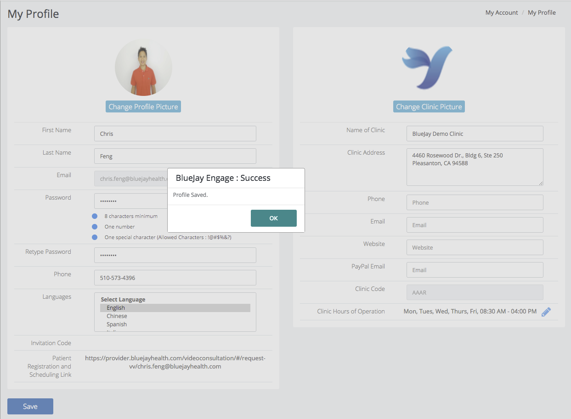This screenshot has width=571, height=419.
Task: Click My Profile breadcrumb item
Action: [542, 12]
